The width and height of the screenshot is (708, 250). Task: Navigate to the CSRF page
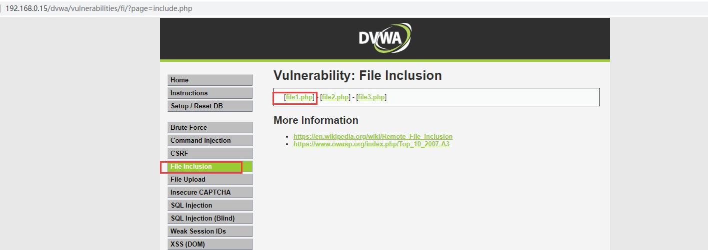tap(209, 154)
